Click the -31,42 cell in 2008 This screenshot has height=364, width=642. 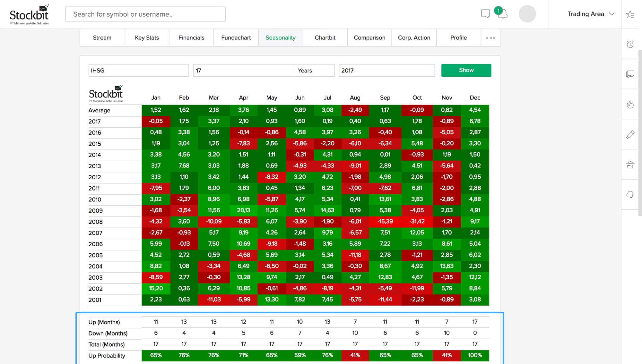tap(417, 221)
